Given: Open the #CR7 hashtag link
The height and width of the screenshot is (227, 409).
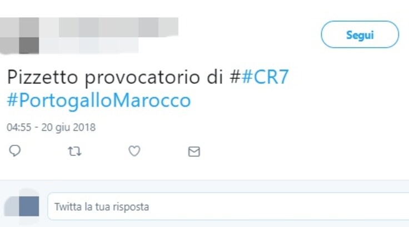Looking at the screenshot, I should [x=265, y=77].
